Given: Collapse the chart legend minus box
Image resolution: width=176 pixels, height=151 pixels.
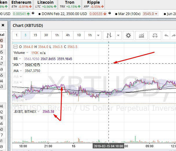Looking at the screenshot, I should 16,47.
